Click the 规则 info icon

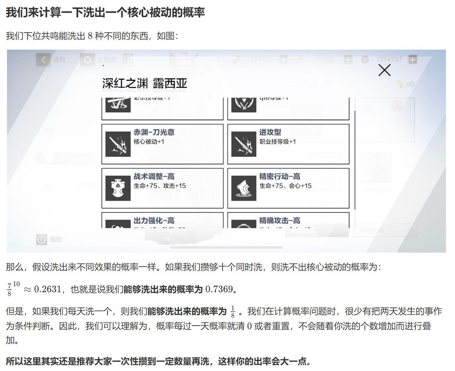[41, 239]
